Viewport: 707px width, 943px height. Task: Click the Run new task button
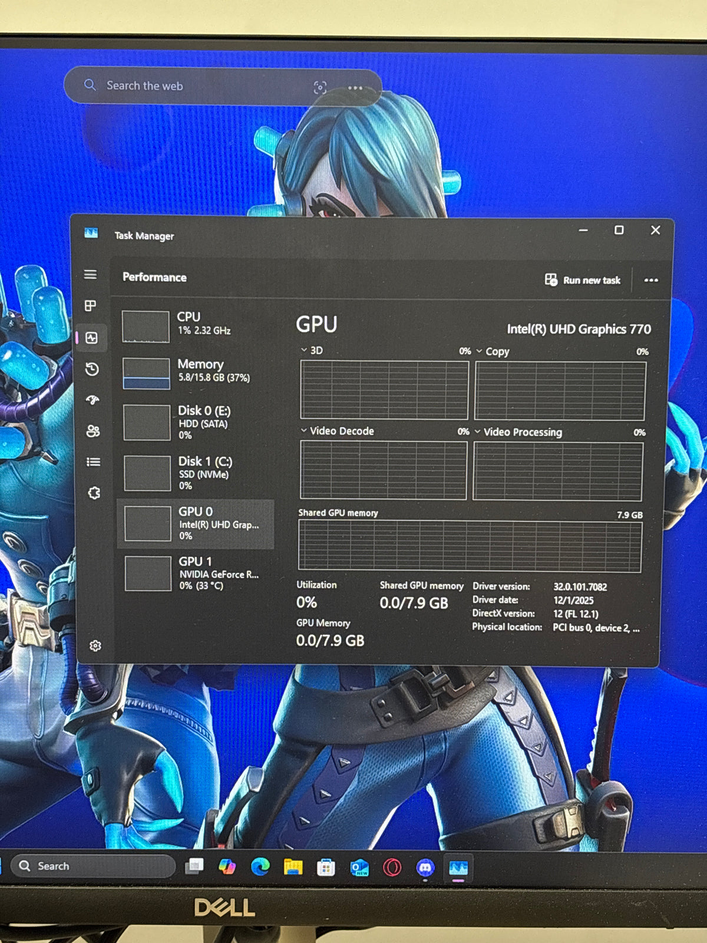tap(583, 281)
